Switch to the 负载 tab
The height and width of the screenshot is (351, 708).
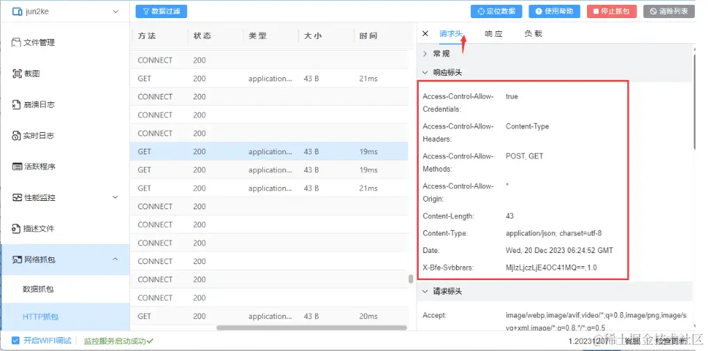click(x=533, y=34)
